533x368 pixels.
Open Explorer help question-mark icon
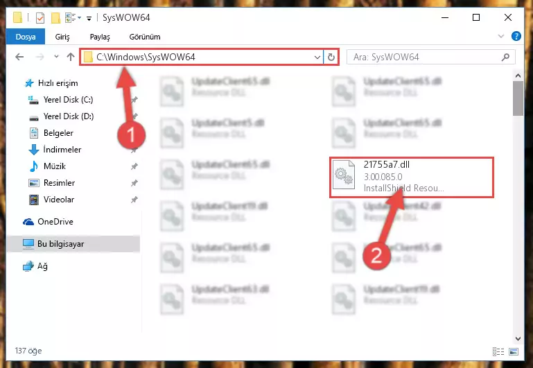coord(516,36)
